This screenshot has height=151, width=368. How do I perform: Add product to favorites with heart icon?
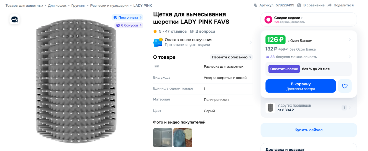pos(345,86)
